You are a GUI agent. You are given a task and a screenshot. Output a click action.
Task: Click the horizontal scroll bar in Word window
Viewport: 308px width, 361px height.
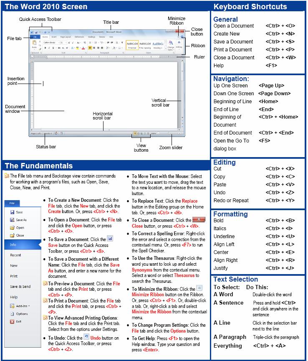coord(105,130)
